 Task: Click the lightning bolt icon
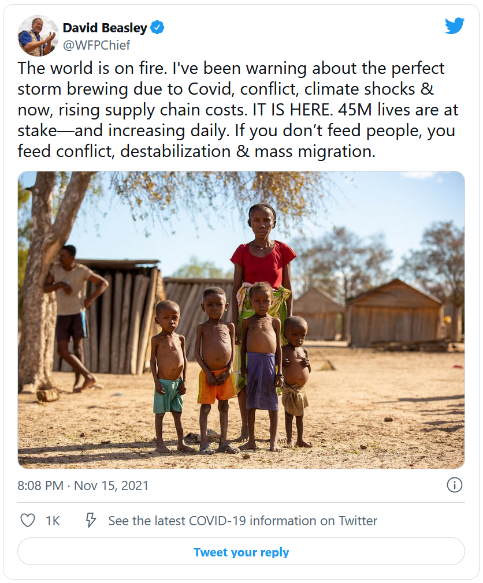(x=91, y=521)
